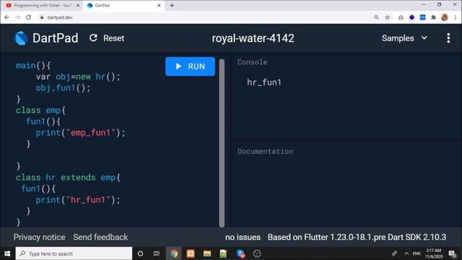This screenshot has width=462, height=260.
Task: Click the purple hexagon extension icon
Action: (x=411, y=17)
